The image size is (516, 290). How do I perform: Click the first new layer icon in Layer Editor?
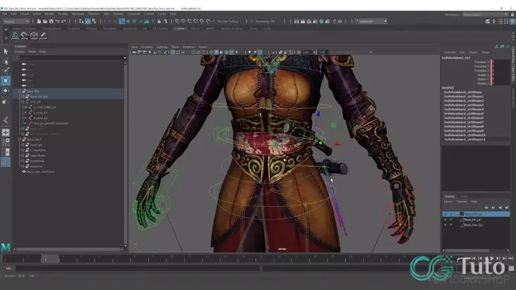(x=486, y=207)
